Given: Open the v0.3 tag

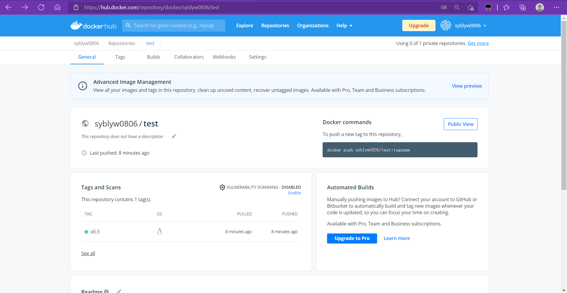Looking at the screenshot, I should (x=95, y=232).
